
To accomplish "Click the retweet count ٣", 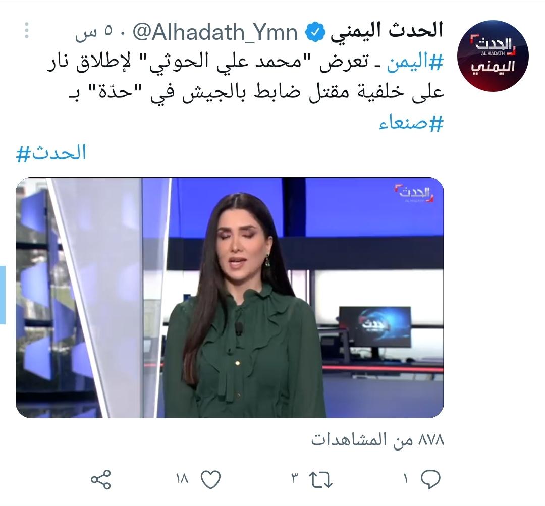I will coord(295,479).
